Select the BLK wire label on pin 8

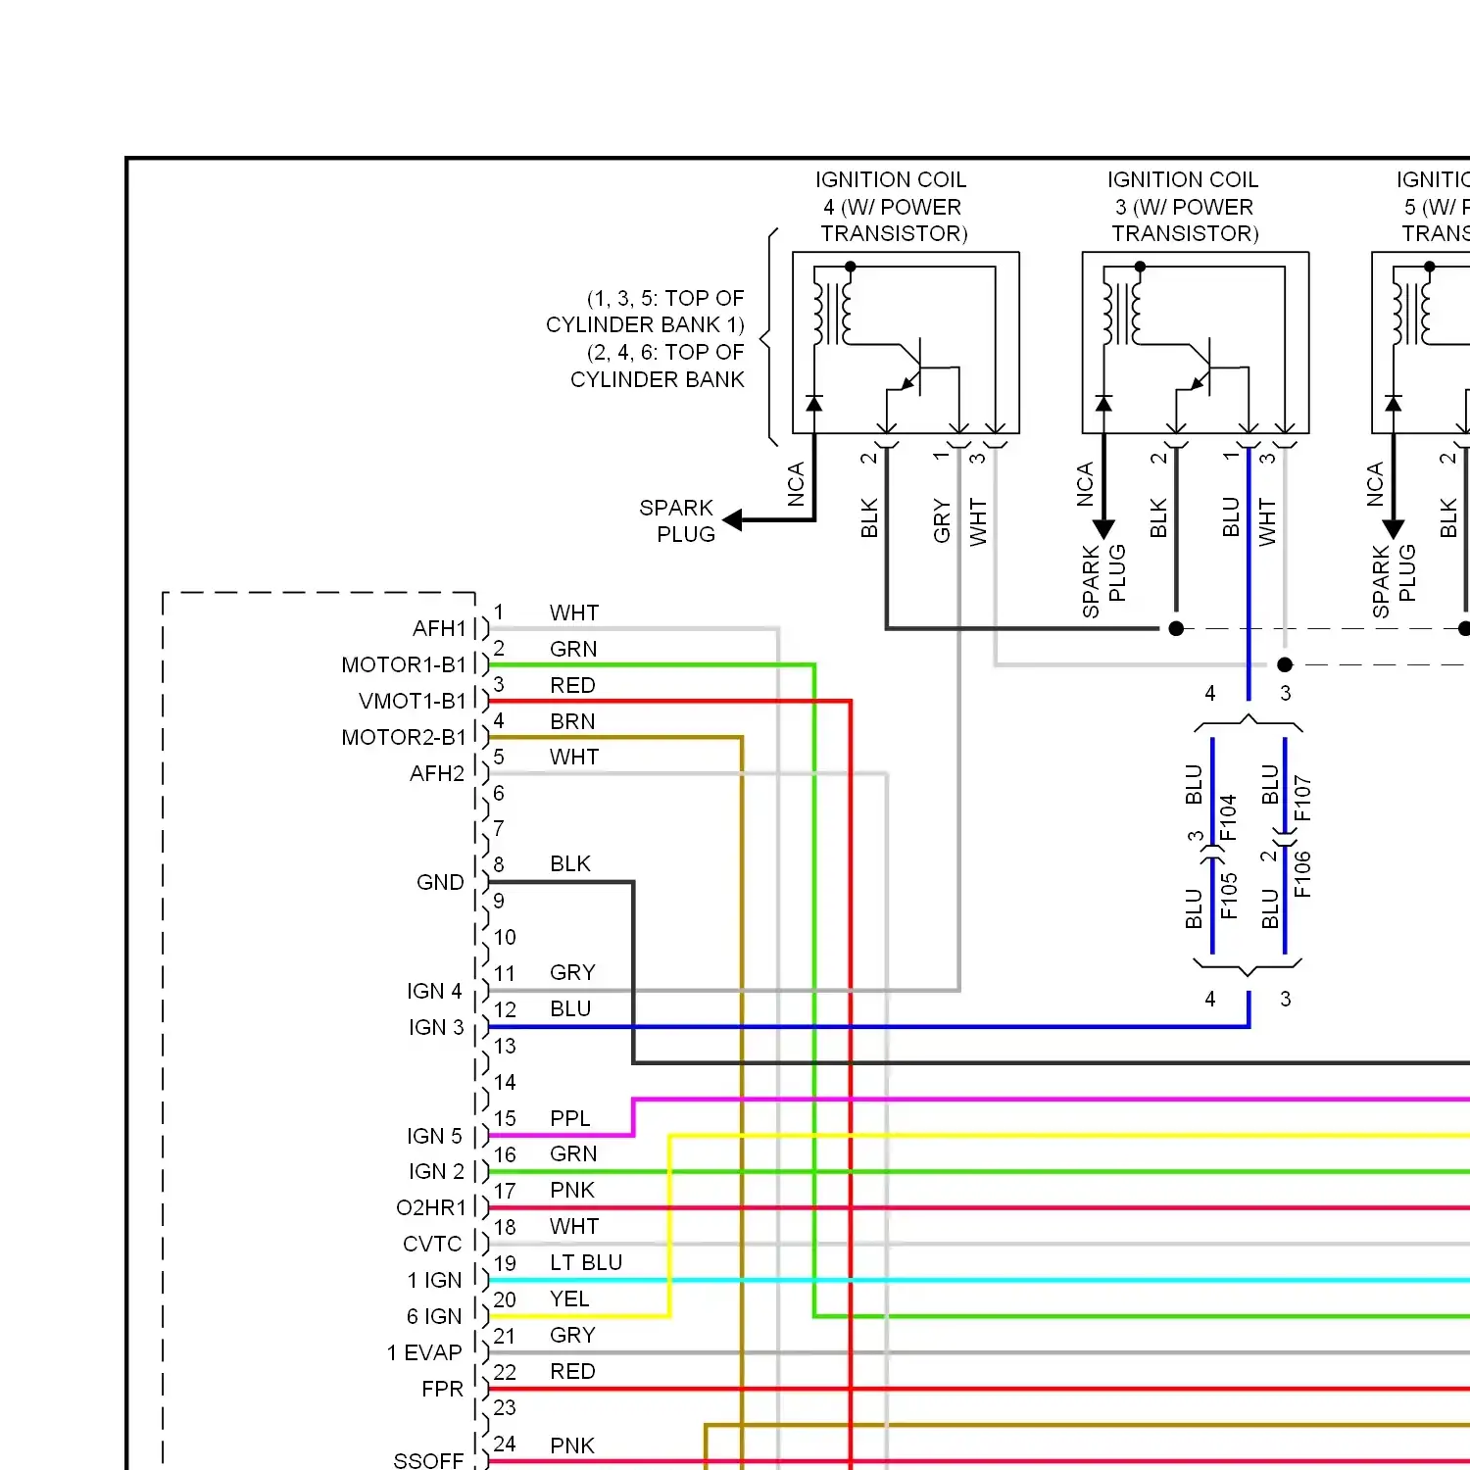click(x=570, y=863)
